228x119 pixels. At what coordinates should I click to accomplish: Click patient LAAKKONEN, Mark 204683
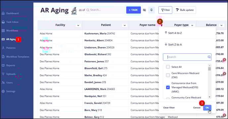tap(100, 89)
